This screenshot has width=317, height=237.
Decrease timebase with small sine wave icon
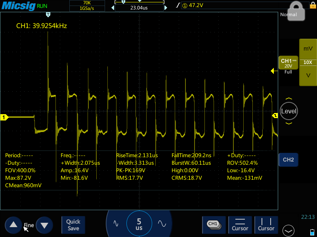(x=116, y=223)
